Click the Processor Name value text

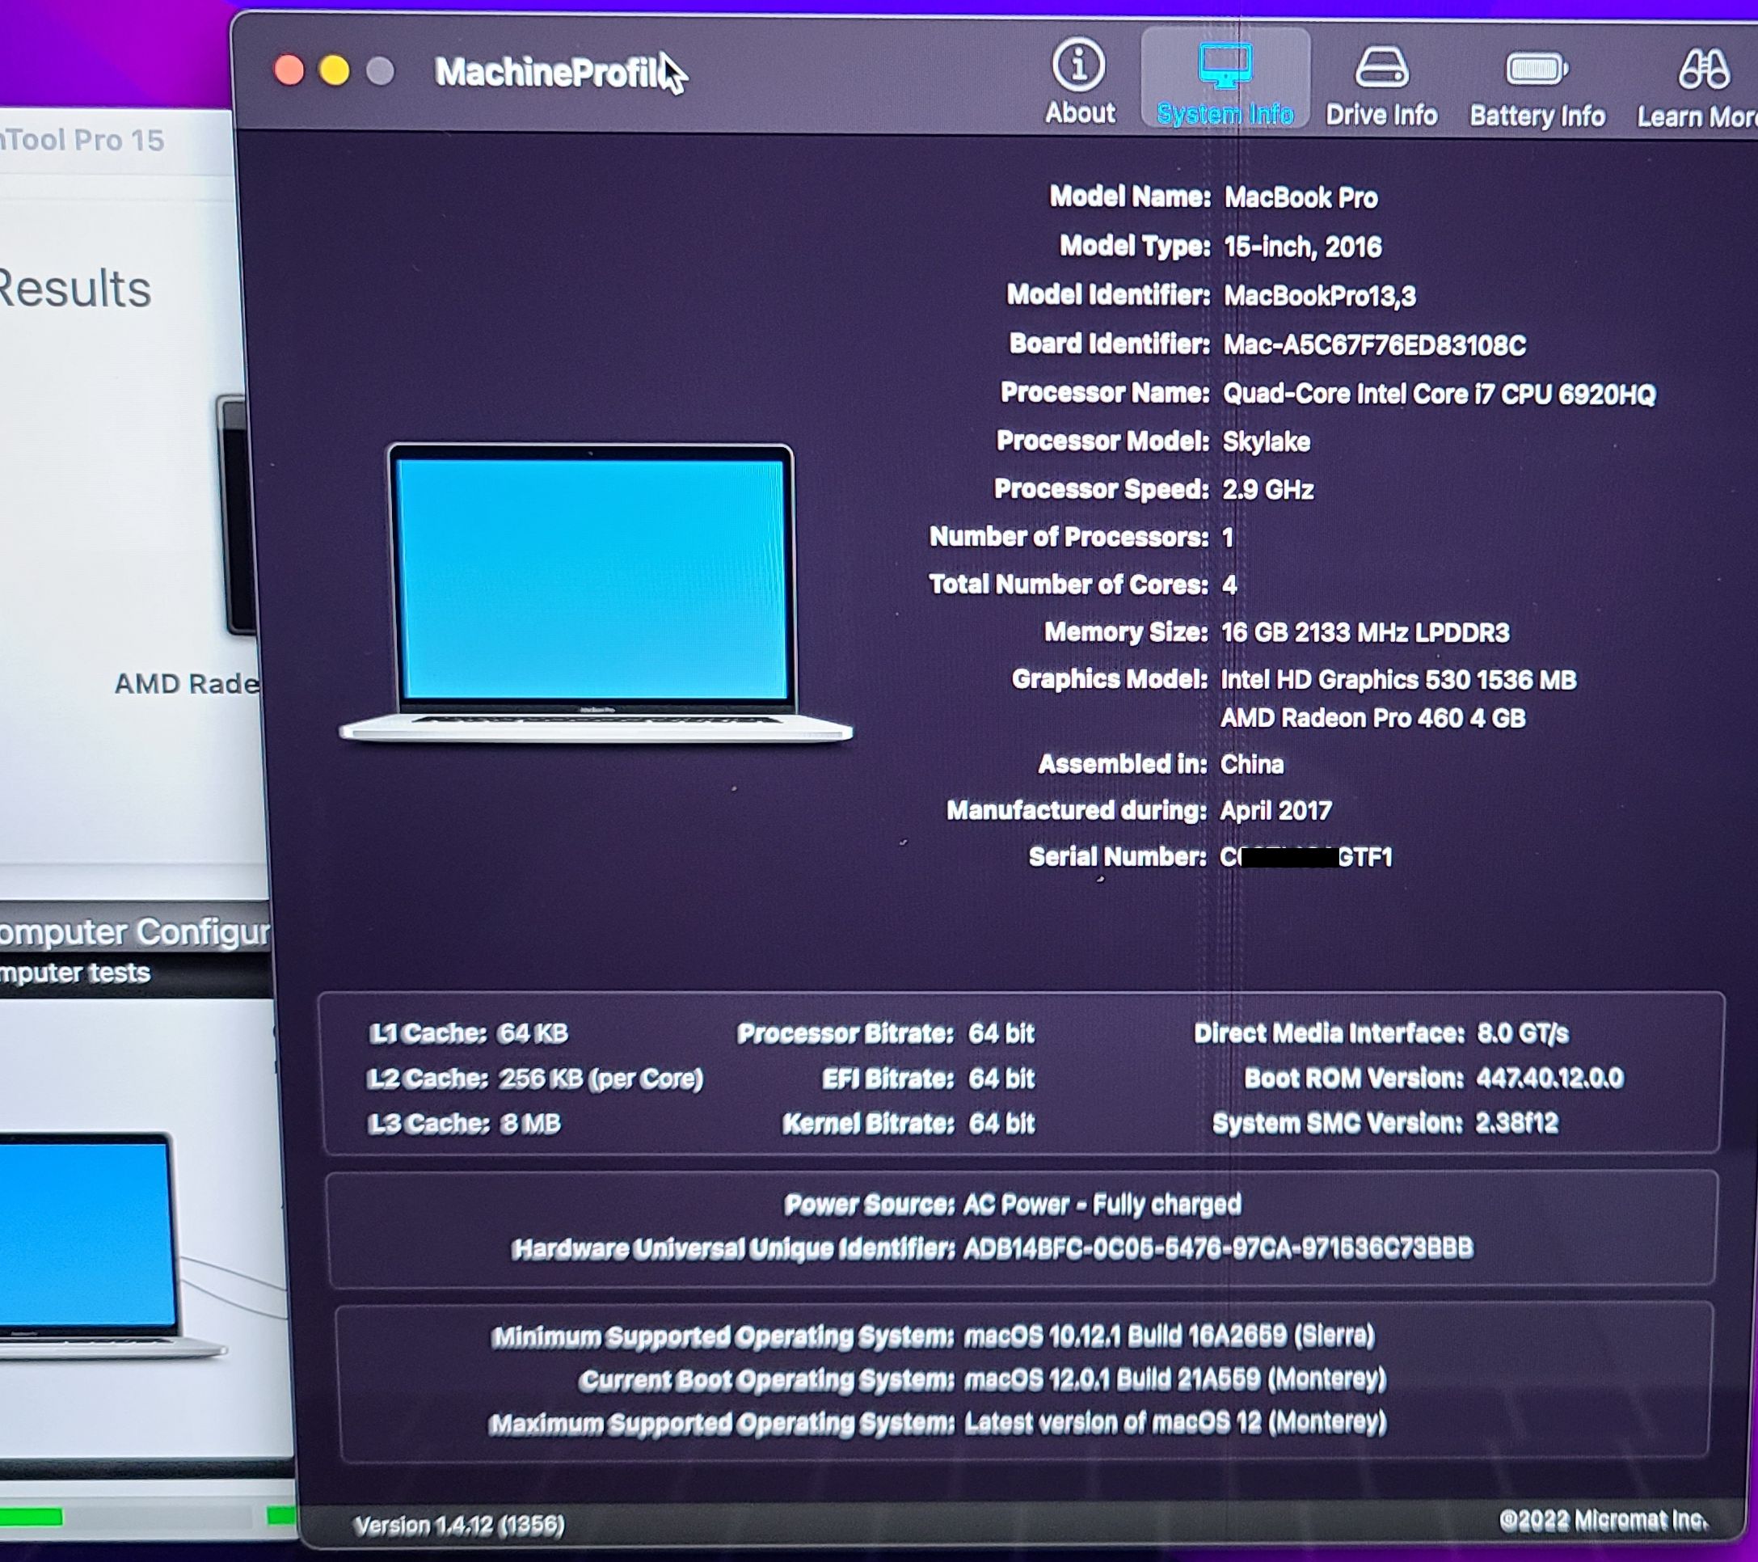[x=1438, y=394]
